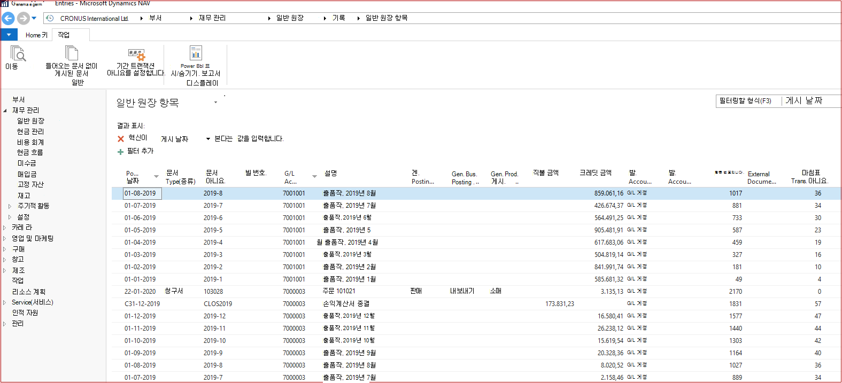Screen dimensions: 842x383
Task: Select 현금 관리 in the navigation pane
Action: click(30, 132)
